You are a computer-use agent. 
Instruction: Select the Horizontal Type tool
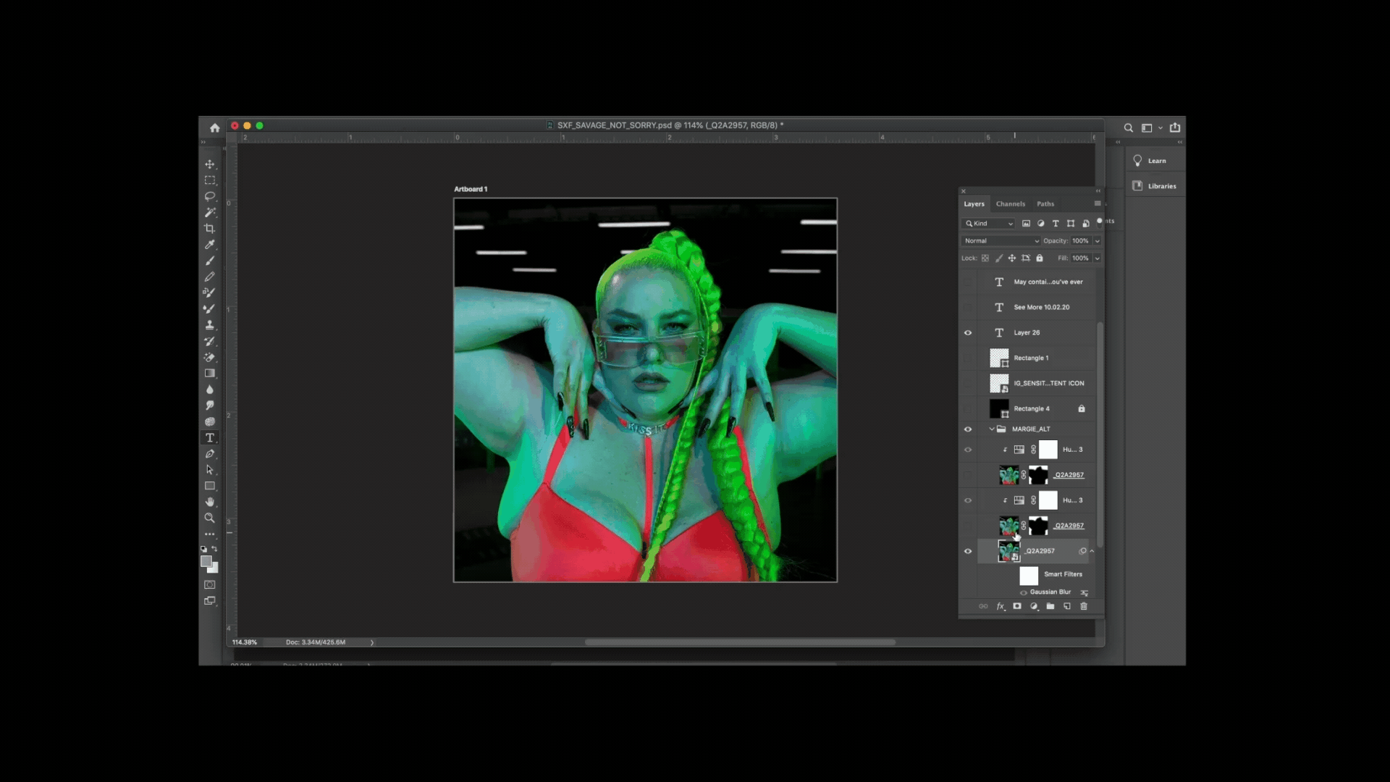coord(209,438)
